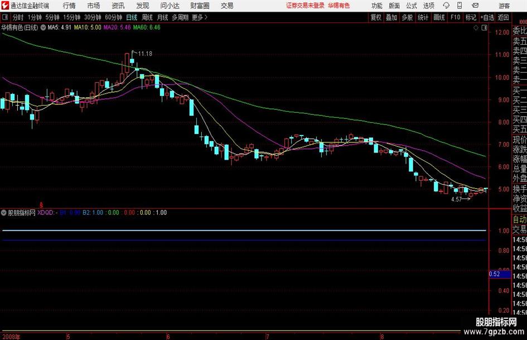The image size is (527, 340).
Task: Open the 市场 menu
Action: click(94, 6)
